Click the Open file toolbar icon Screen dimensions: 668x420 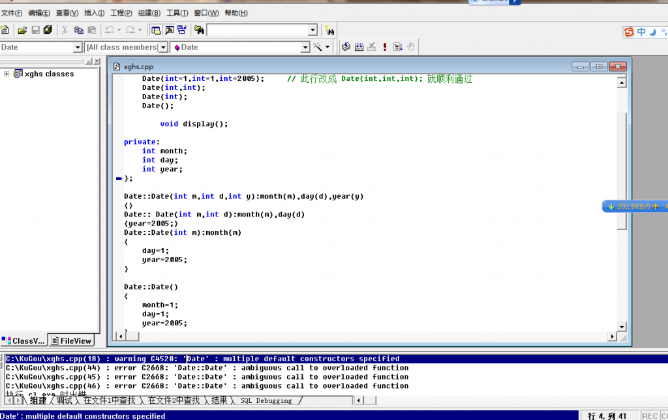coord(22,30)
